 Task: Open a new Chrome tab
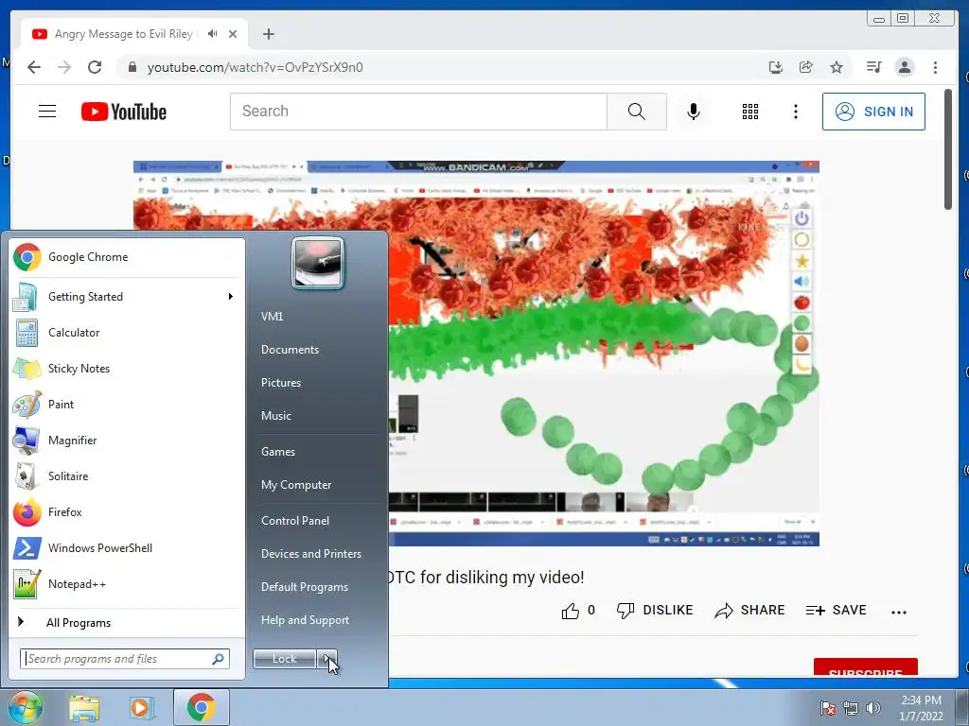[268, 34]
